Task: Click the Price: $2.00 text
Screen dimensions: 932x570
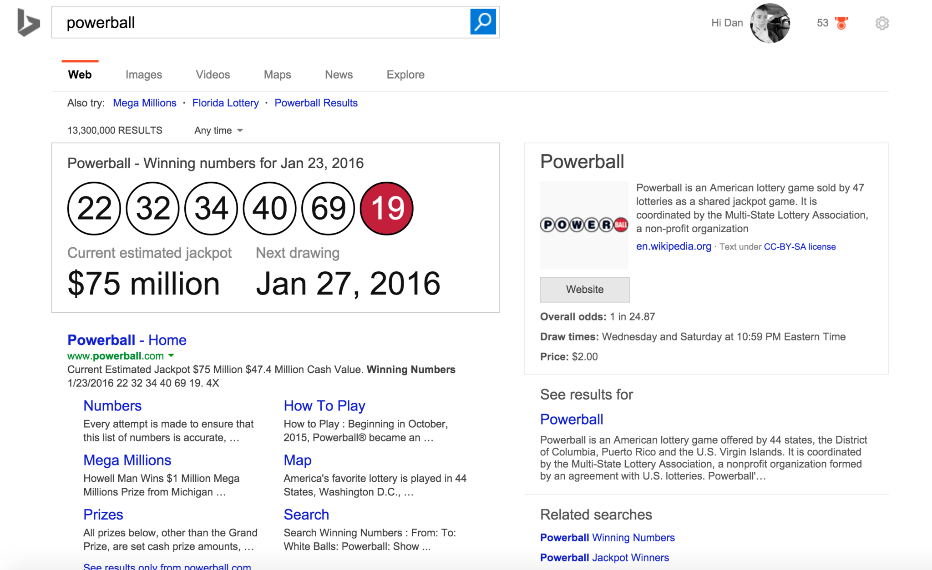Action: click(x=569, y=357)
